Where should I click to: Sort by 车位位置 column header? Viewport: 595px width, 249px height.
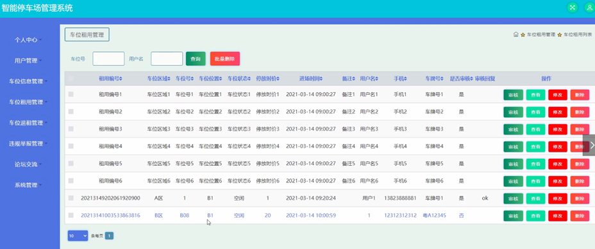coord(210,79)
